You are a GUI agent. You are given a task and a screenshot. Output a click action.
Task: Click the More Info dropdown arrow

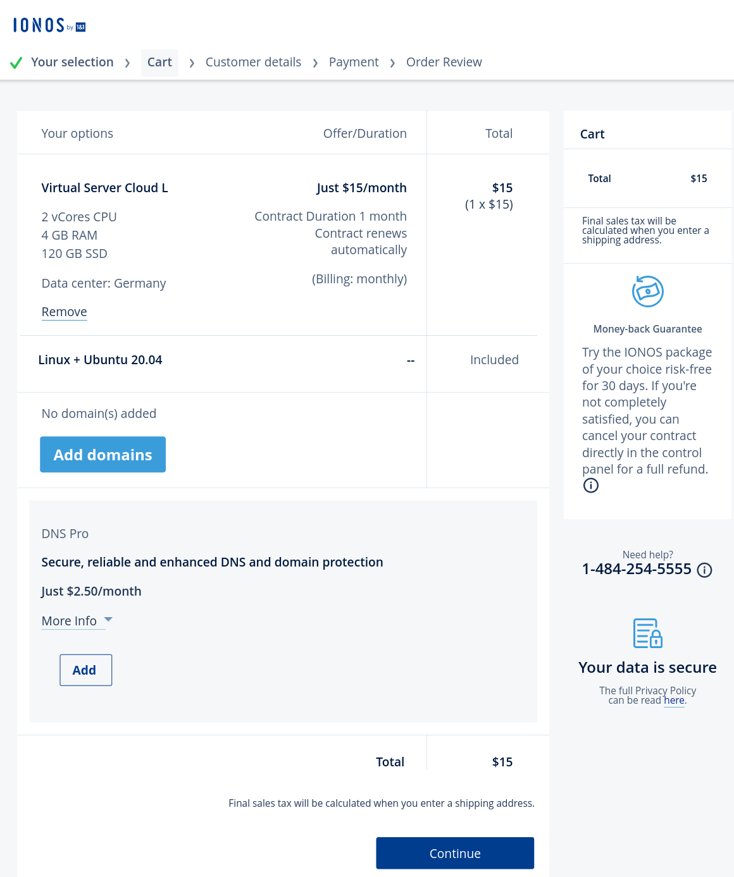(x=108, y=619)
